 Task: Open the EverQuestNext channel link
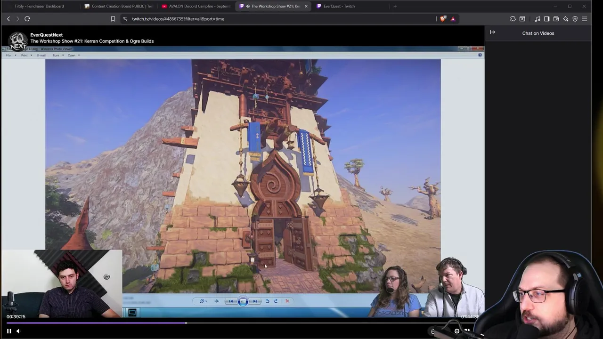(x=47, y=35)
